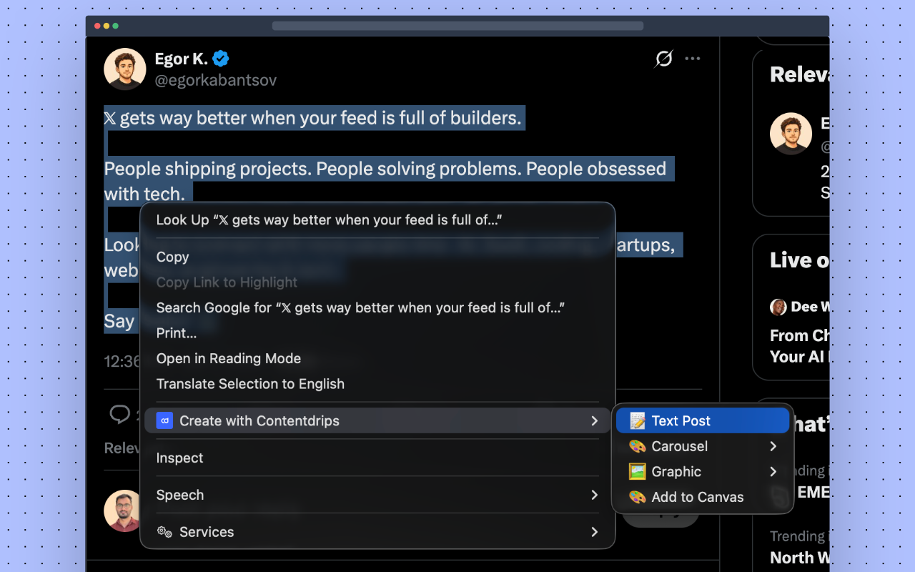This screenshot has width=915, height=572.
Task: Click the reply comment bubble icon
Action: 119,414
